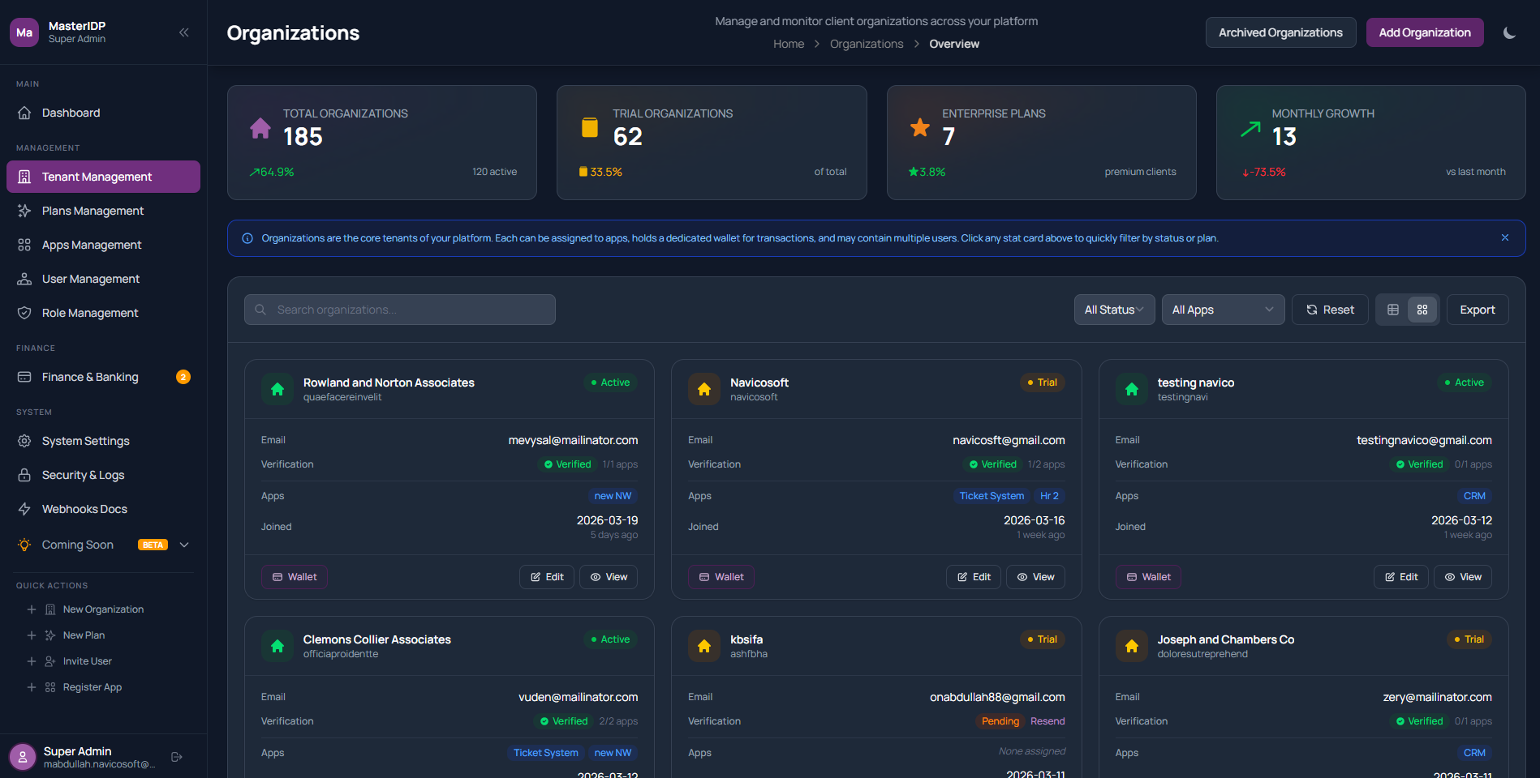Click the Coming Soon lightbulb icon
Image resolution: width=1540 pixels, height=778 pixels.
[x=24, y=545]
